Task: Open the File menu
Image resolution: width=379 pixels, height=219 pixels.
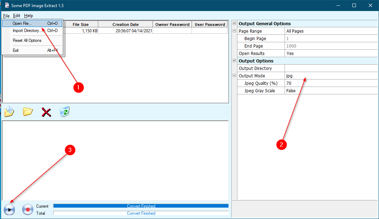Action: pyautogui.click(x=6, y=16)
